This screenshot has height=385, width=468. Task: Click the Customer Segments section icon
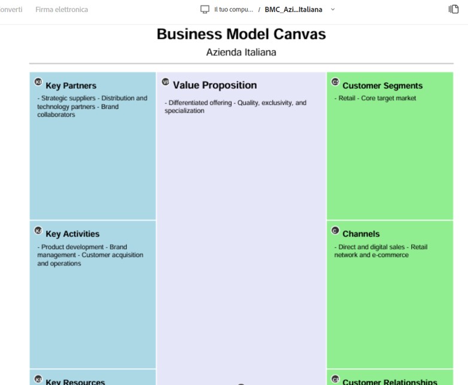[335, 81]
